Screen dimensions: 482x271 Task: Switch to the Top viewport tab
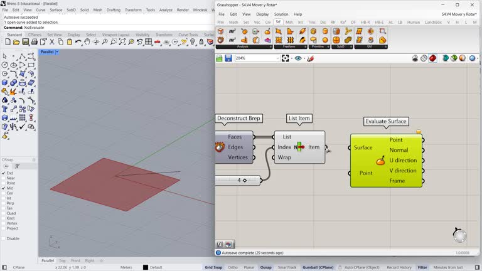coord(62,260)
